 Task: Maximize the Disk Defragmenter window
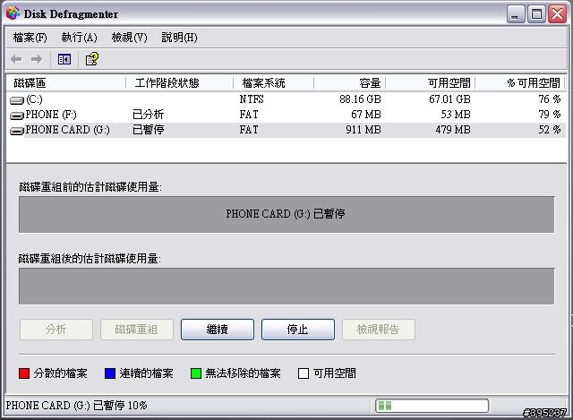coord(536,14)
